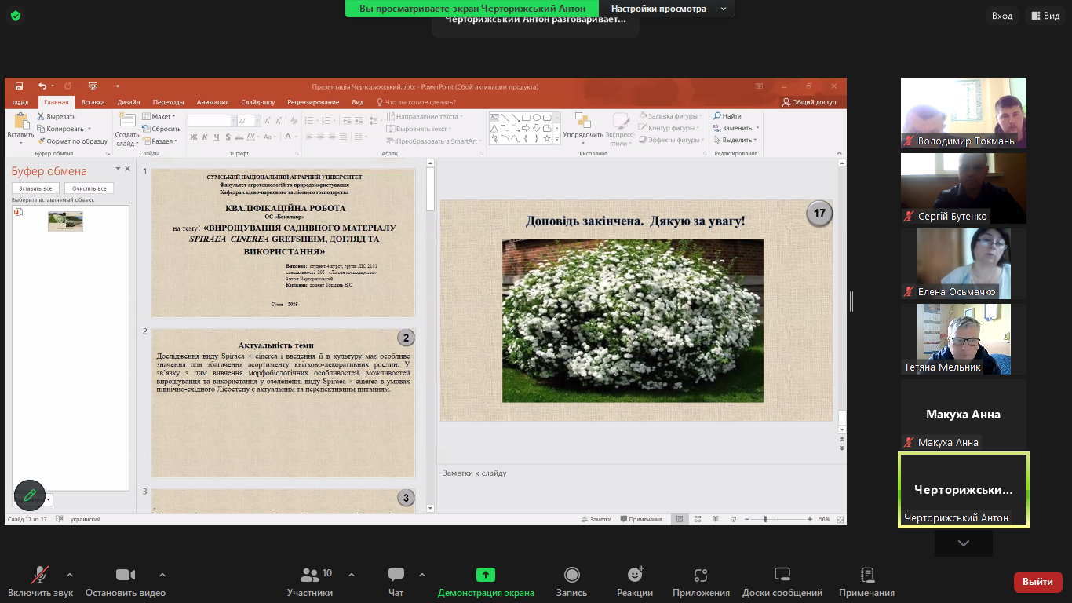Switch to the Анимация ribbon tab

(x=213, y=102)
